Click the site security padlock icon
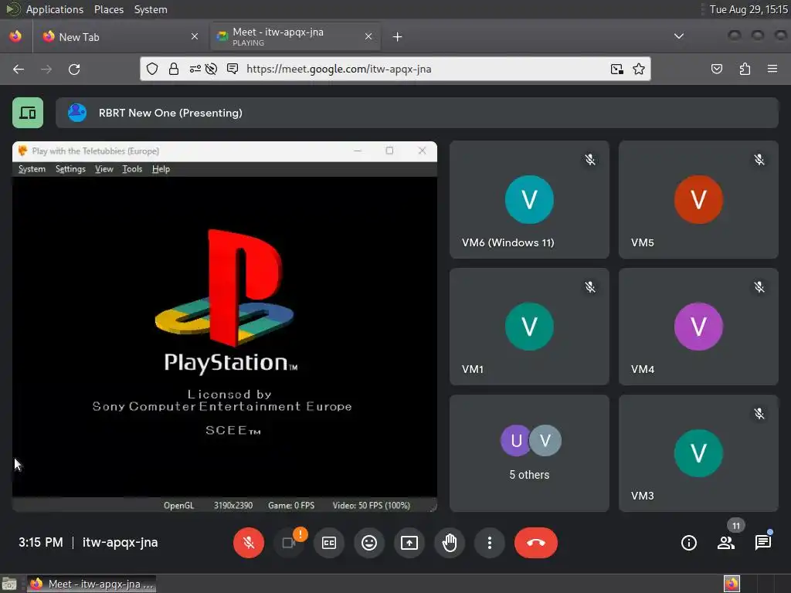This screenshot has width=791, height=593. point(174,69)
